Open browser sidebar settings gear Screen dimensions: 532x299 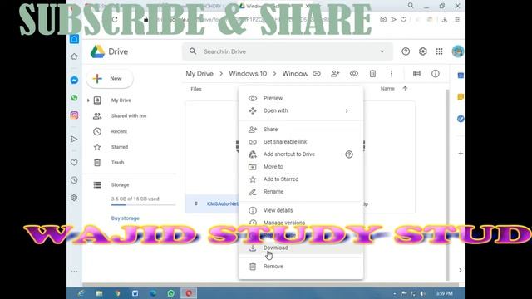[74, 198]
